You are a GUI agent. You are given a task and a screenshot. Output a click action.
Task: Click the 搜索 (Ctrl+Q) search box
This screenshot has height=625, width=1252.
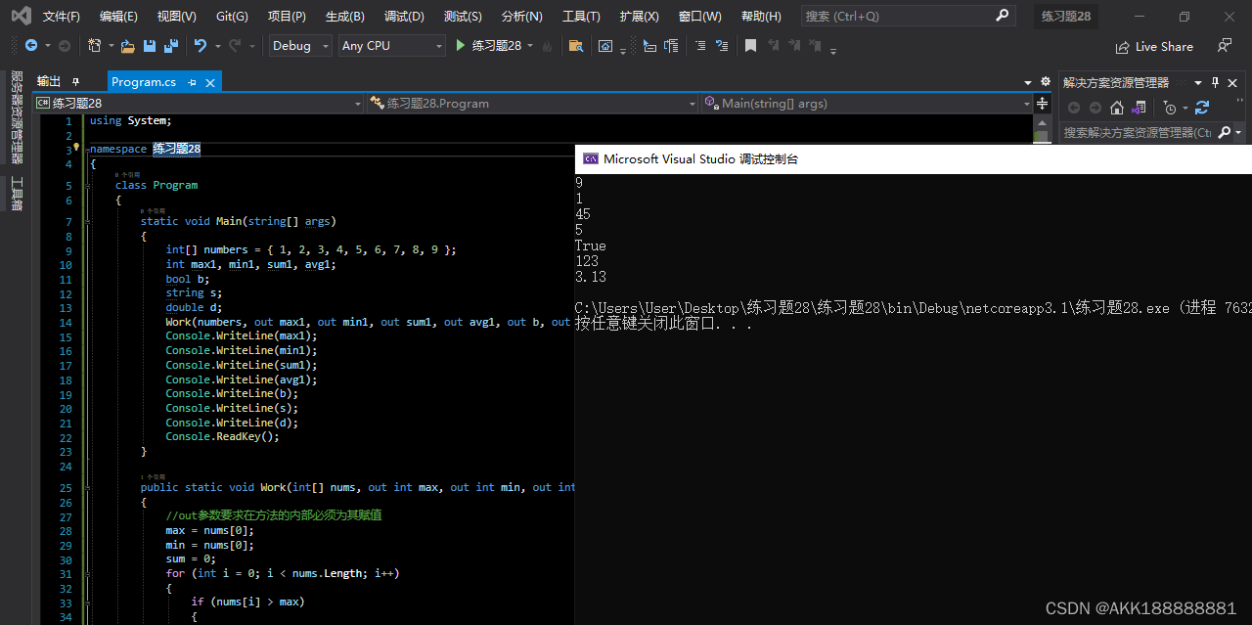907,16
